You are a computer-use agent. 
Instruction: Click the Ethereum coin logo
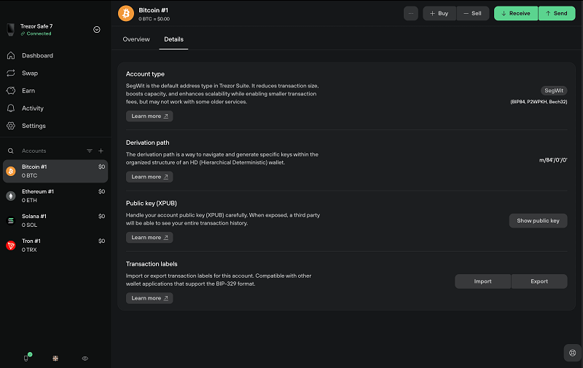tap(11, 196)
